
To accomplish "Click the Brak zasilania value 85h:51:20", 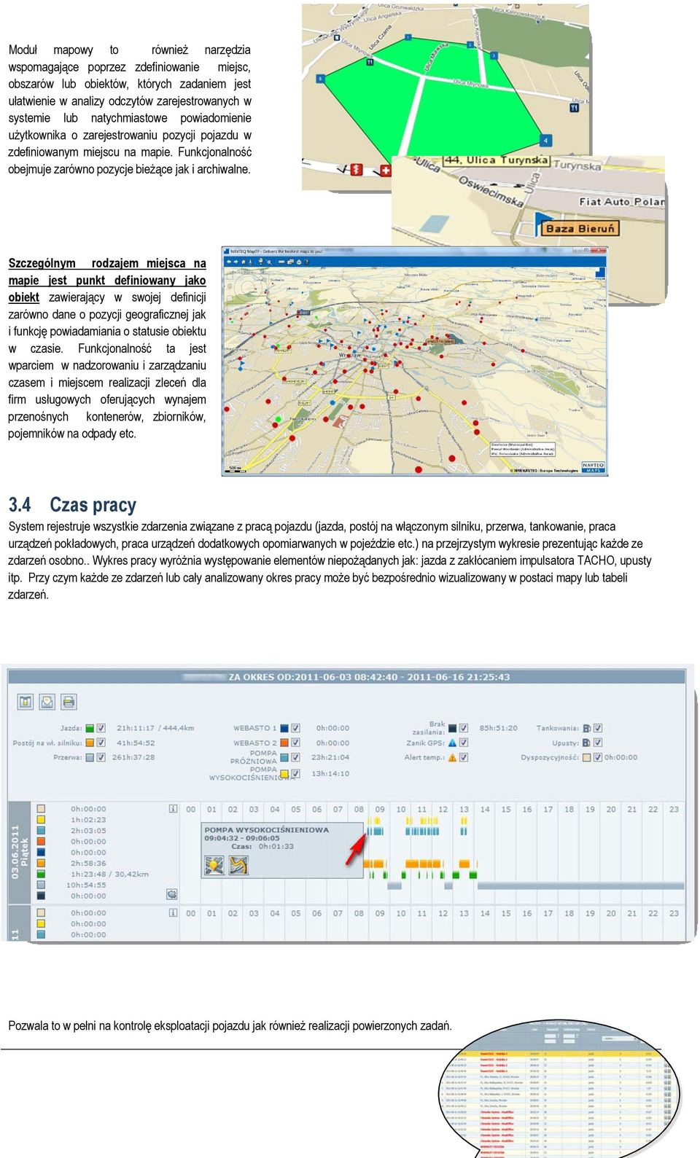I will (x=499, y=727).
